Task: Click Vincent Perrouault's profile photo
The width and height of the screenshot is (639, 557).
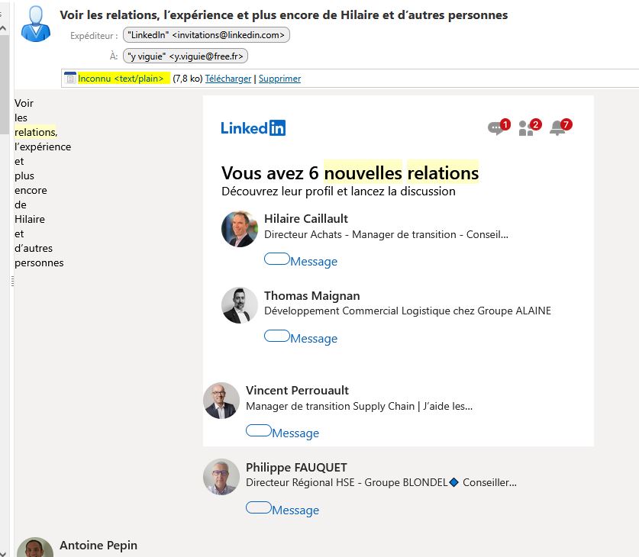Action: click(221, 401)
